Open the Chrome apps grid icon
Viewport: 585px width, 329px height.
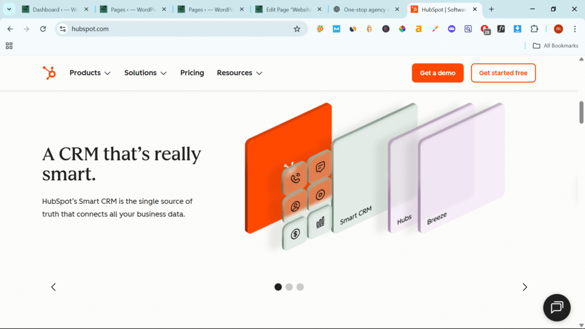(x=9, y=46)
